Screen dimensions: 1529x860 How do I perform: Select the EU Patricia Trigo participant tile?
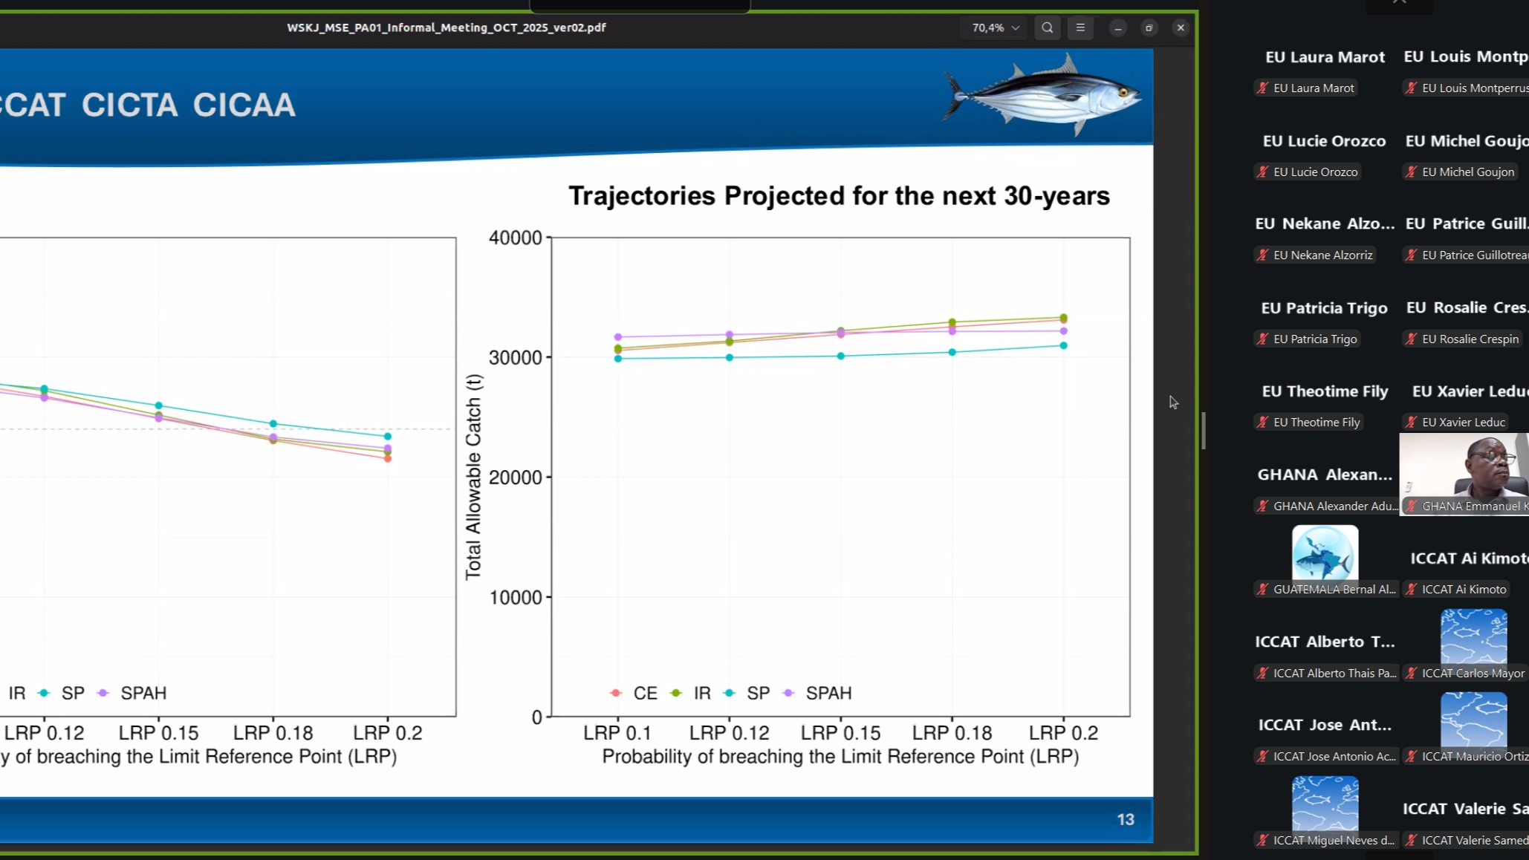click(x=1324, y=308)
